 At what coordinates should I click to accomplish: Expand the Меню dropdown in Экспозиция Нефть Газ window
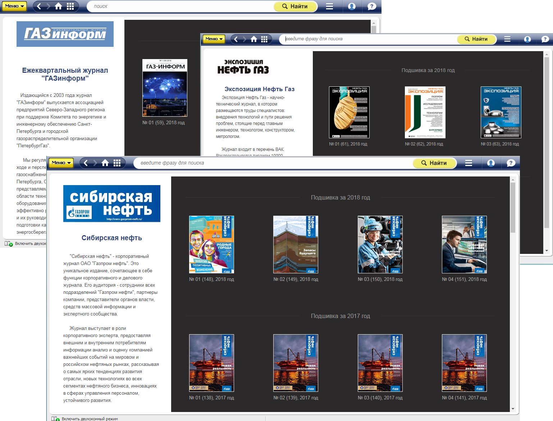coord(214,39)
